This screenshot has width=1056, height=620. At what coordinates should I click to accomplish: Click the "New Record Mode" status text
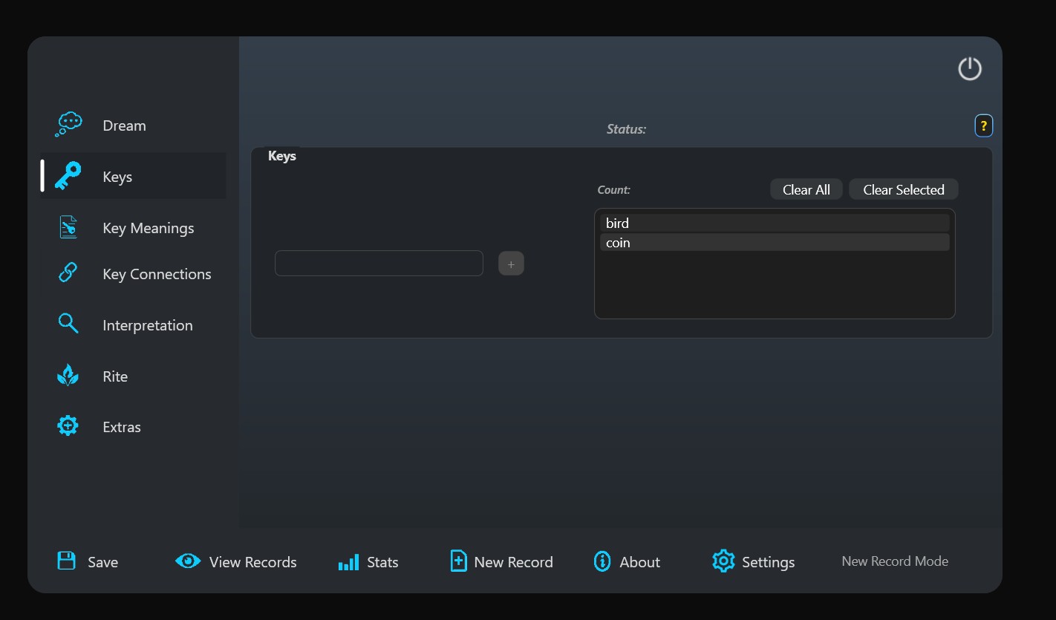(x=895, y=561)
